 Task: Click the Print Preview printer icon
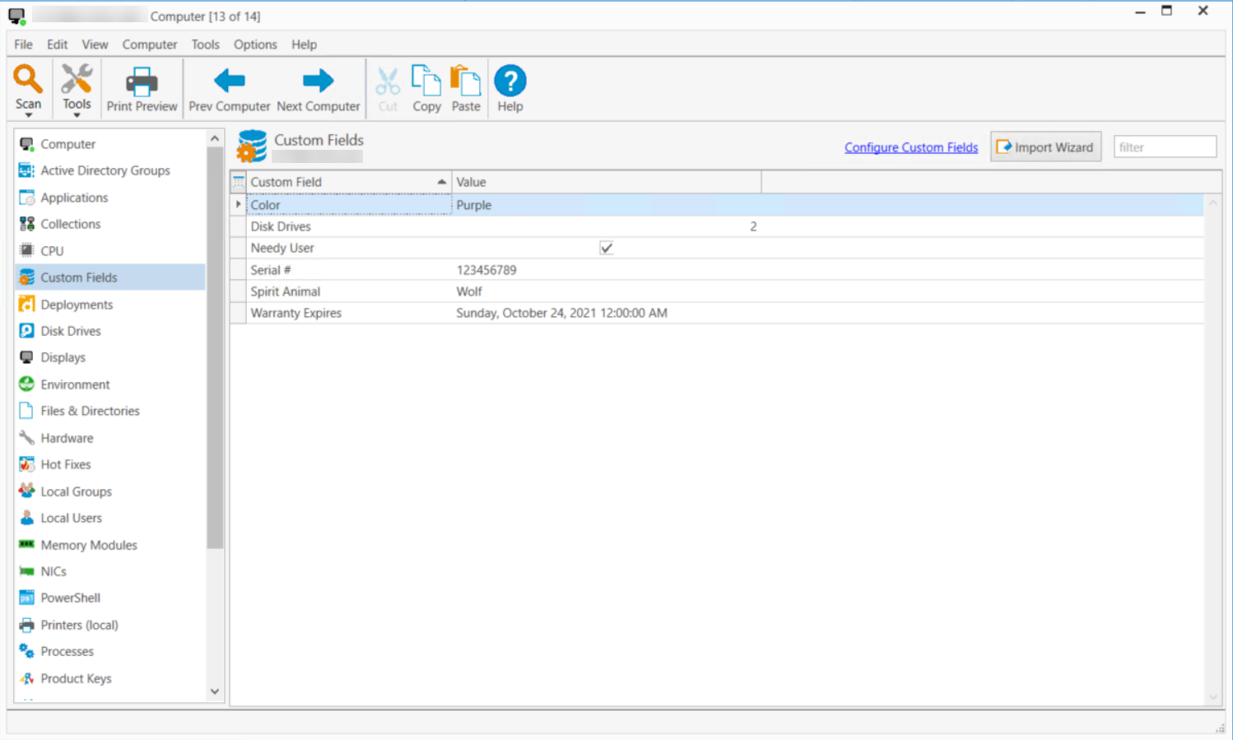(x=142, y=82)
